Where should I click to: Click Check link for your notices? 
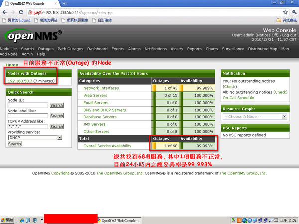click(230, 87)
